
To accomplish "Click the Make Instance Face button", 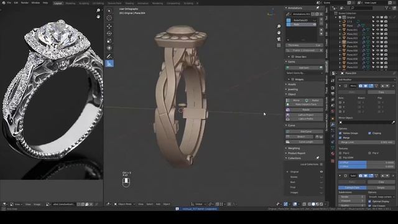I will (304, 105).
